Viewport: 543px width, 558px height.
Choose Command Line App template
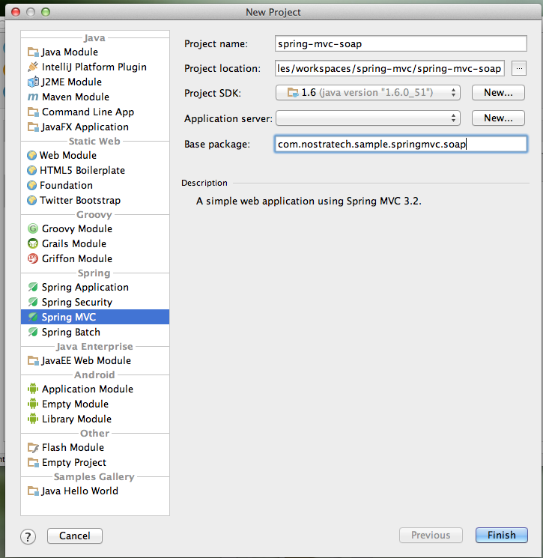pos(95,112)
